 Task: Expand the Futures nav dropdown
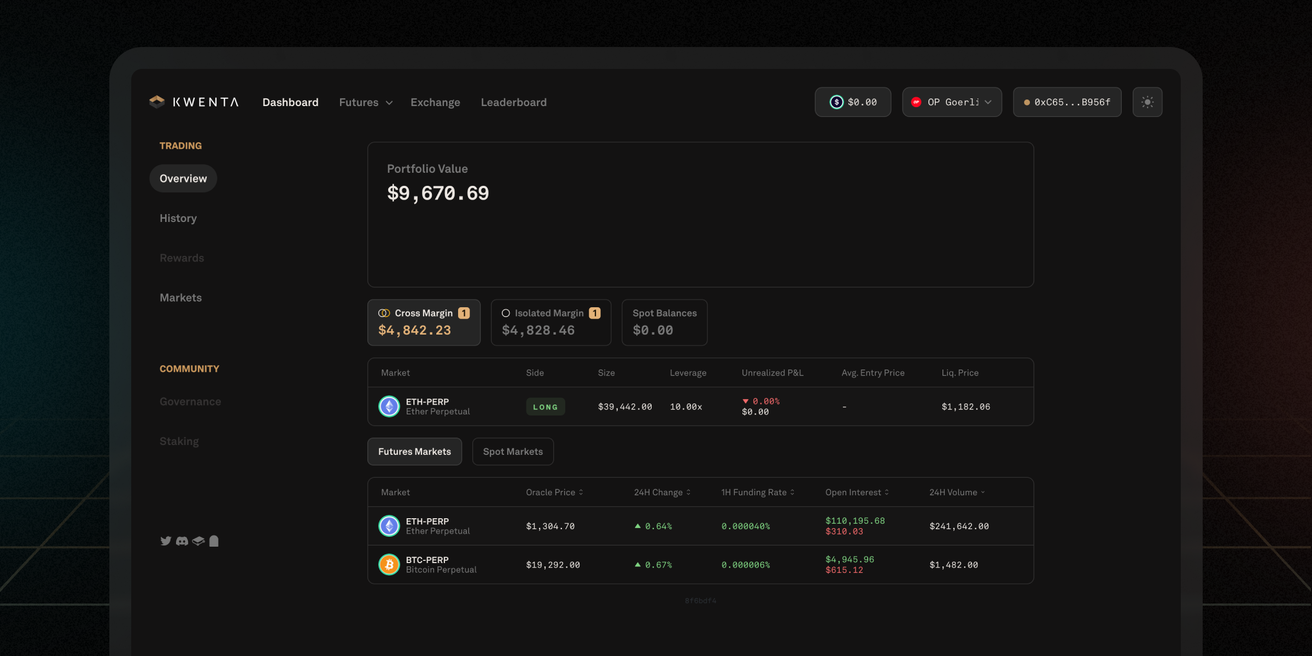366,102
